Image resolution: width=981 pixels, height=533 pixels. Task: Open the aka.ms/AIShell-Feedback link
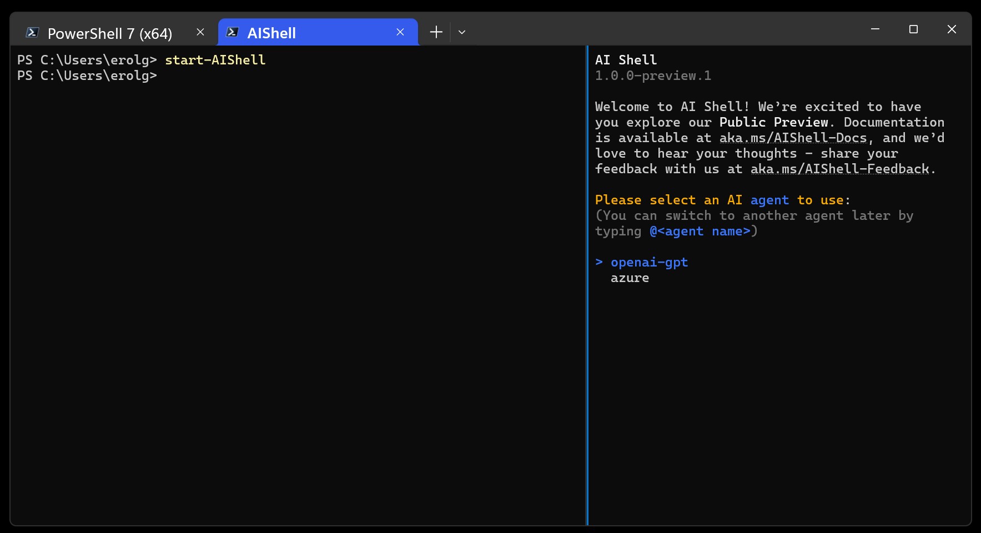[840, 169]
